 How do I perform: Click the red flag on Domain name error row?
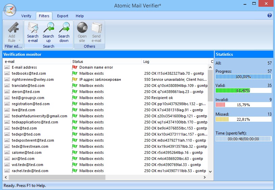click(x=75, y=67)
